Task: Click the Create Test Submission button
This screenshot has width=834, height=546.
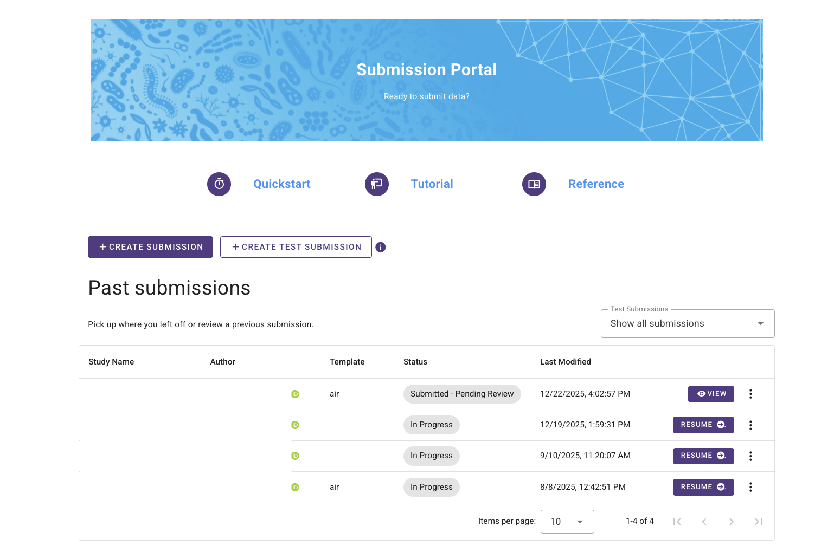Action: [296, 247]
